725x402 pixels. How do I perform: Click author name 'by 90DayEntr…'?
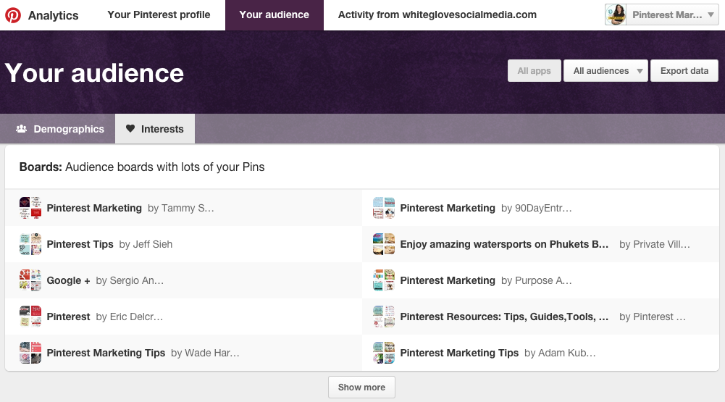click(537, 208)
